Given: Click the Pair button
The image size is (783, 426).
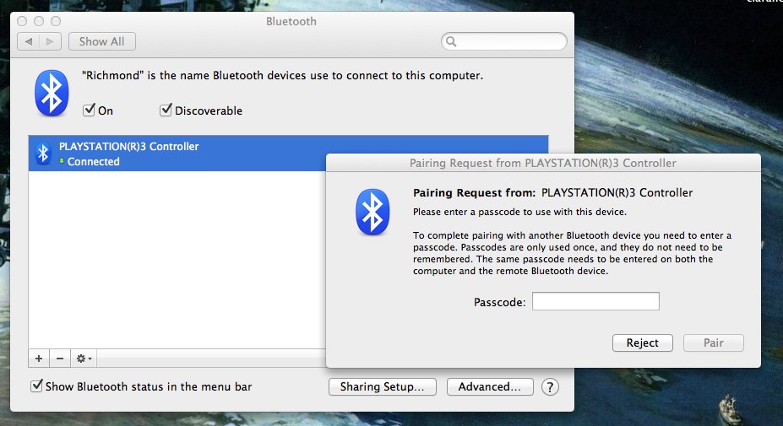Looking at the screenshot, I should pyautogui.click(x=714, y=342).
